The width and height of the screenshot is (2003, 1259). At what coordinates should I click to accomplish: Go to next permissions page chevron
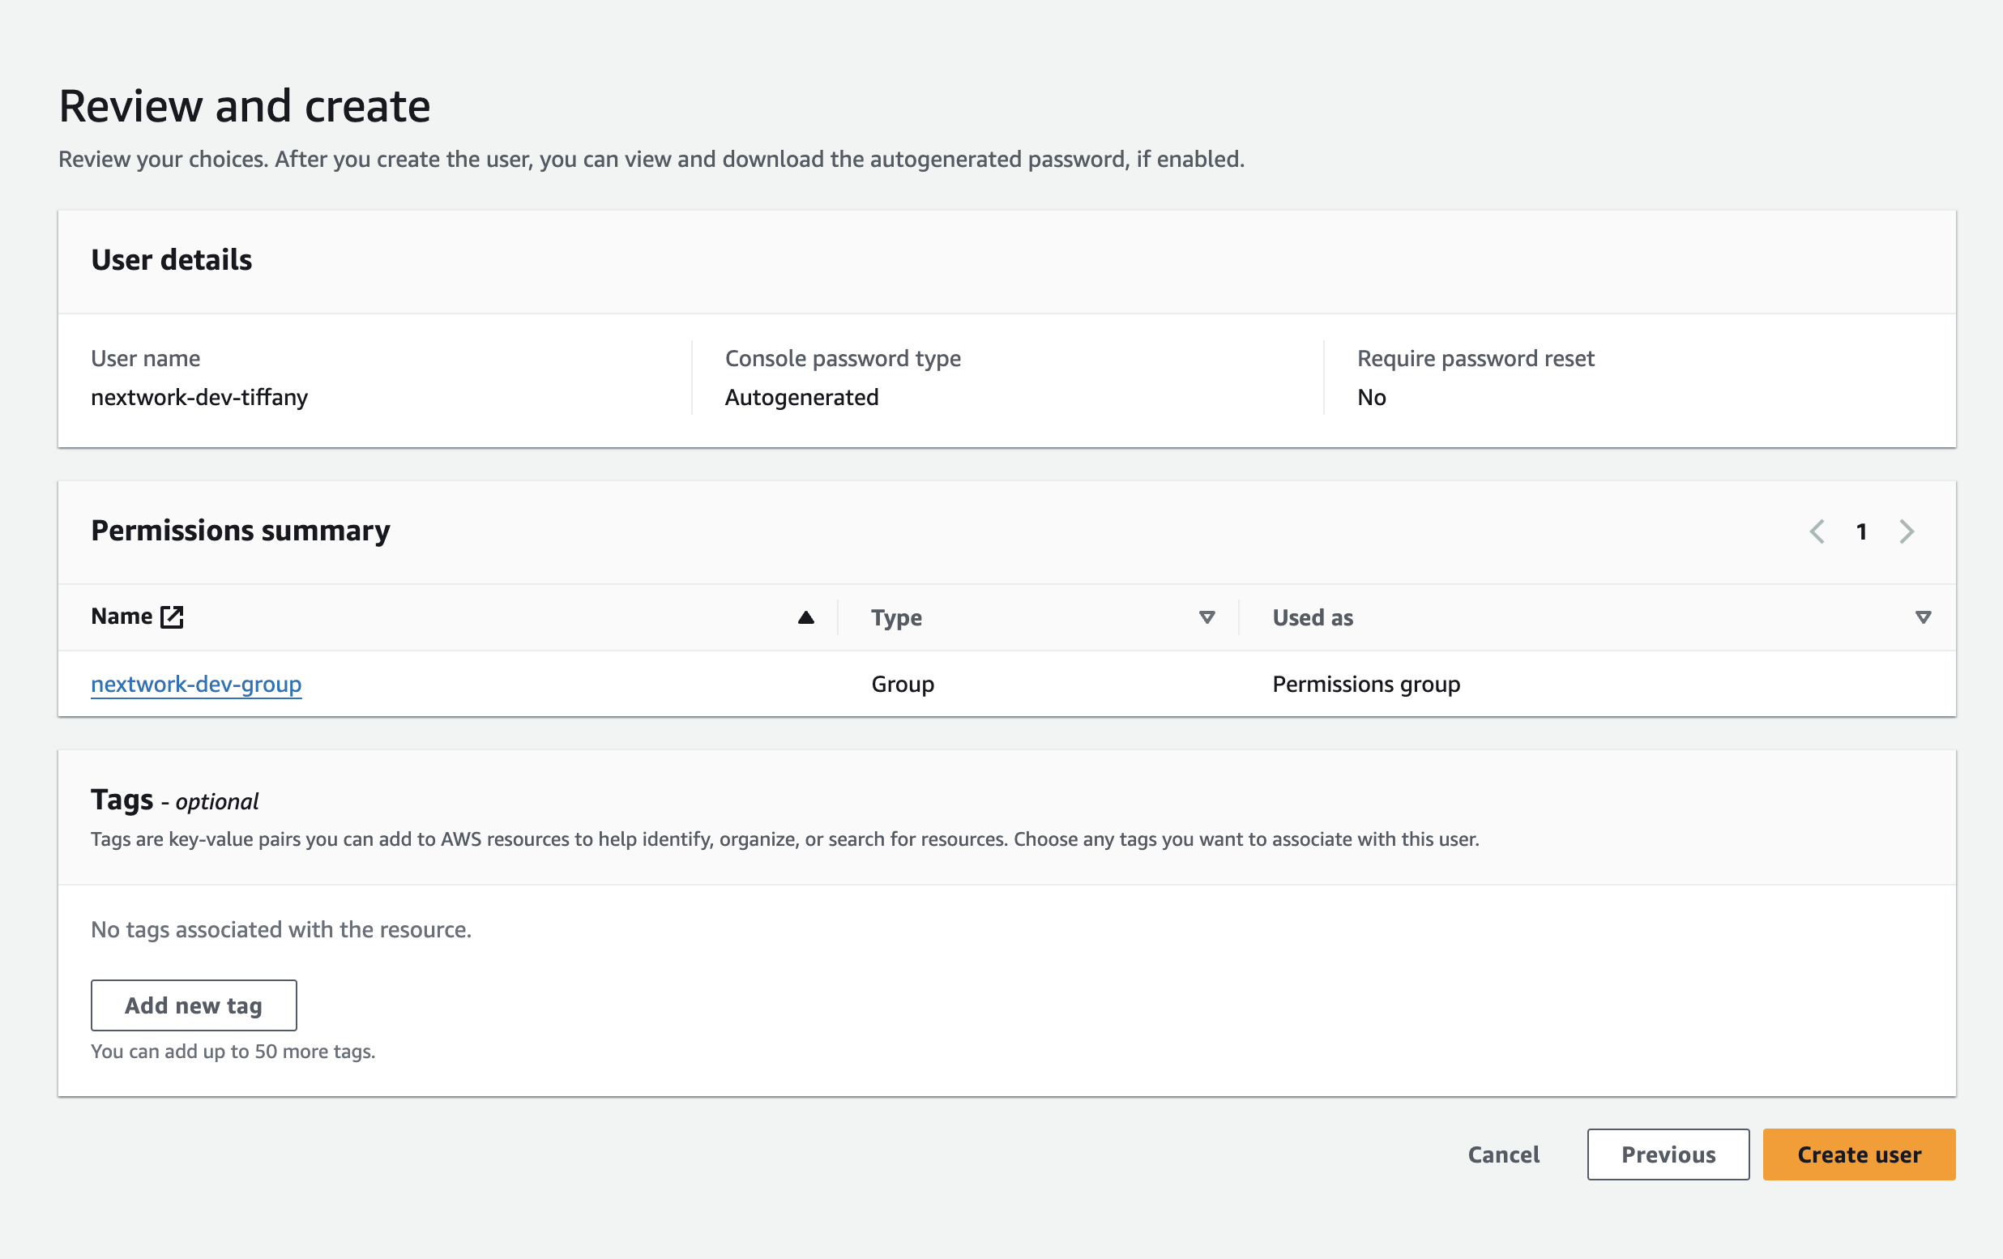pyautogui.click(x=1907, y=531)
